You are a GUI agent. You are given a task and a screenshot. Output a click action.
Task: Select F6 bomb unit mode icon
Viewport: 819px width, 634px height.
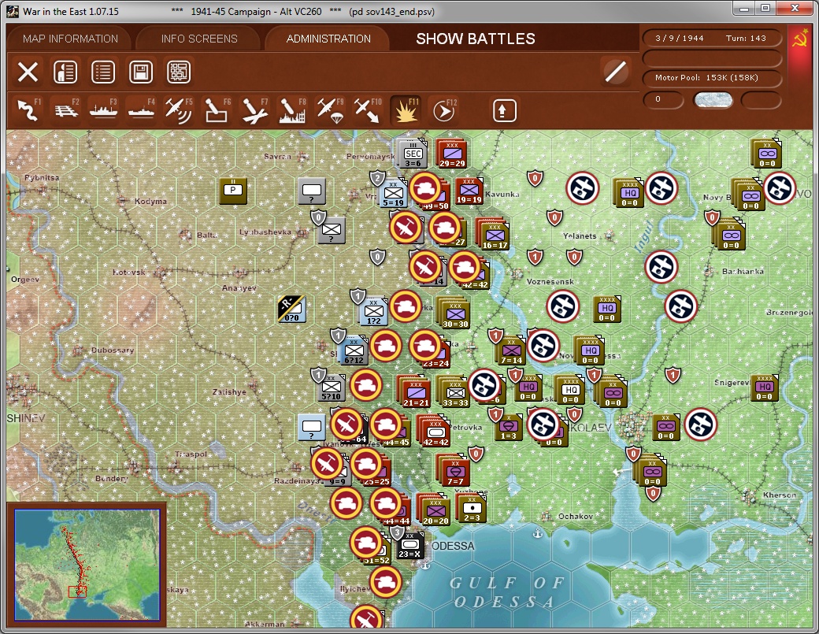tap(217, 110)
